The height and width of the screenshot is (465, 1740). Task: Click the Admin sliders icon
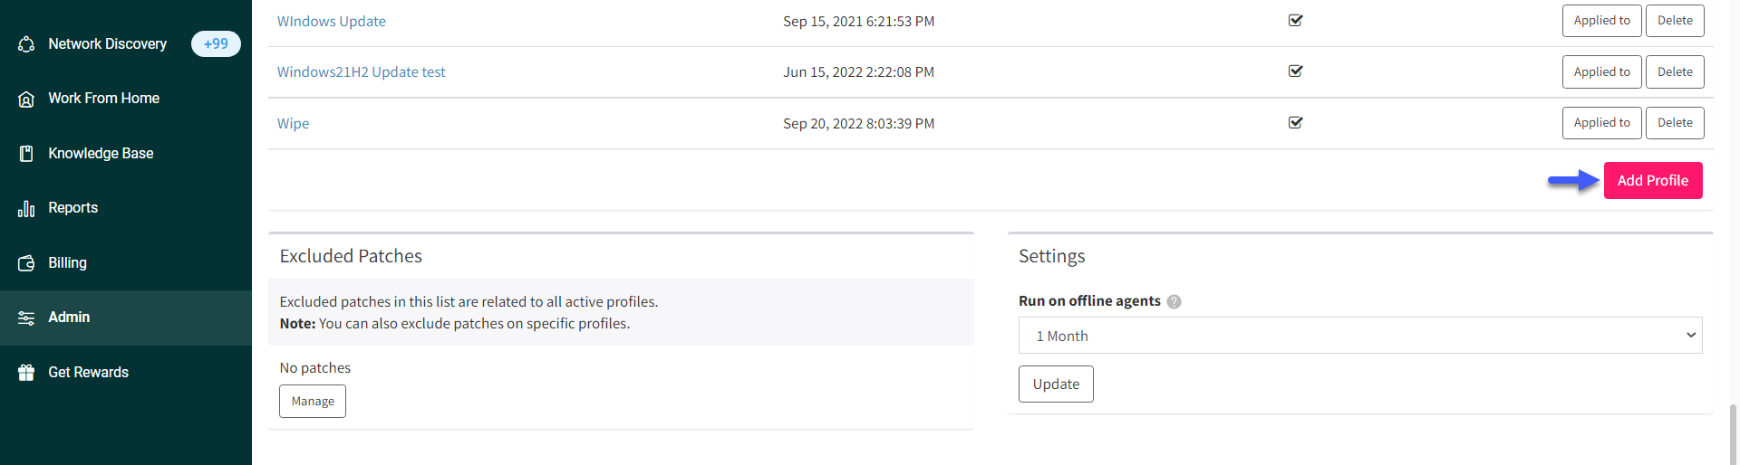tap(26, 318)
